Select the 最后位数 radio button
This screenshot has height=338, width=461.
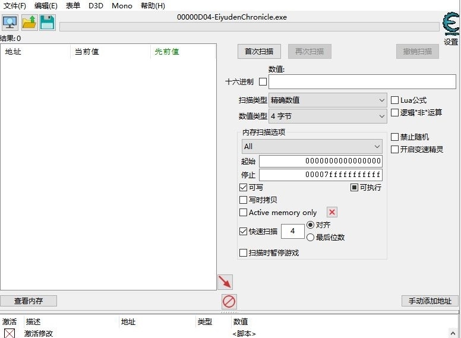[x=310, y=237]
